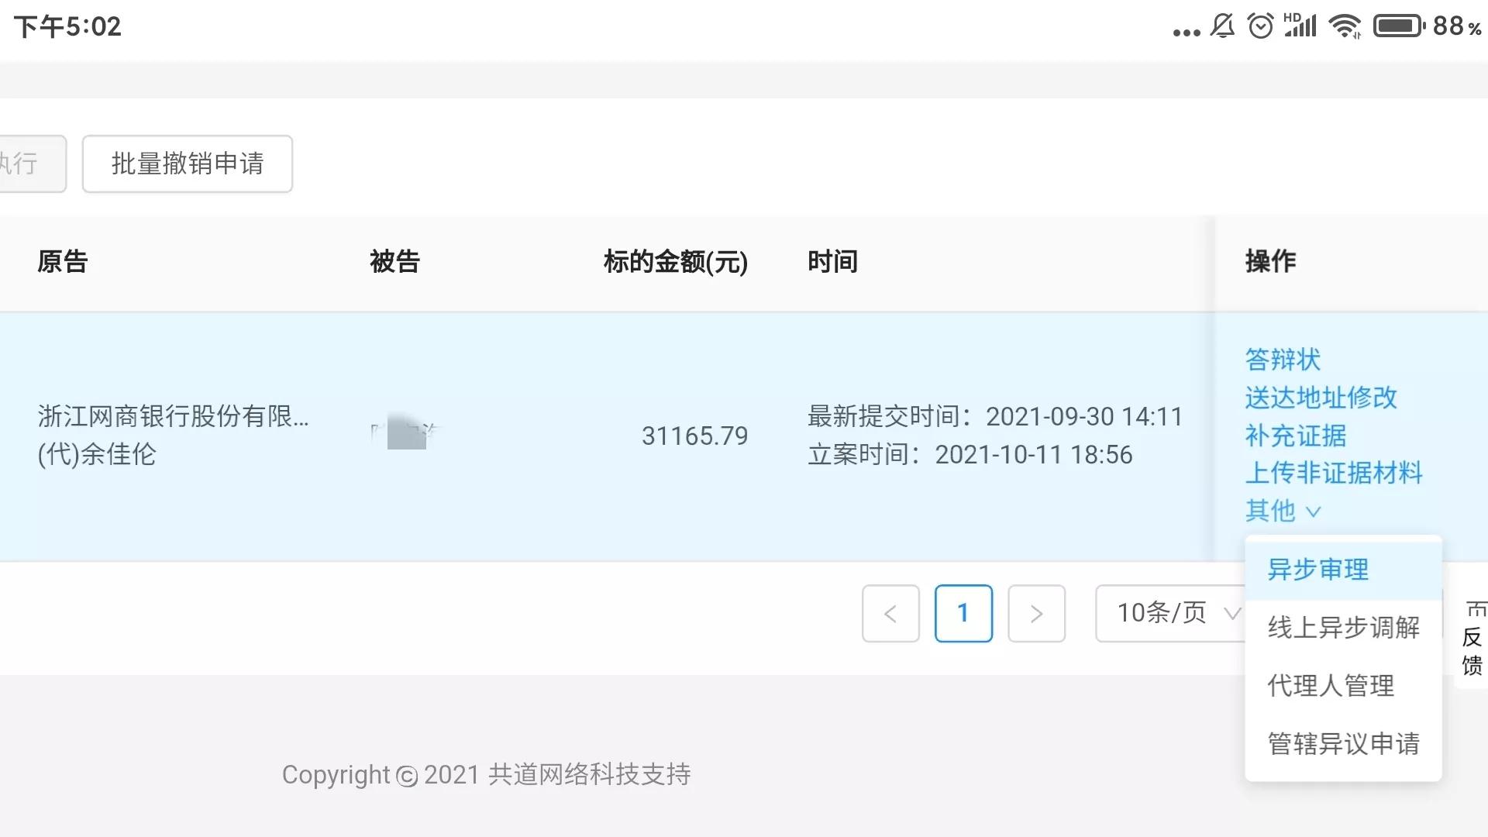
Task: Select current page number 1
Action: (x=963, y=613)
